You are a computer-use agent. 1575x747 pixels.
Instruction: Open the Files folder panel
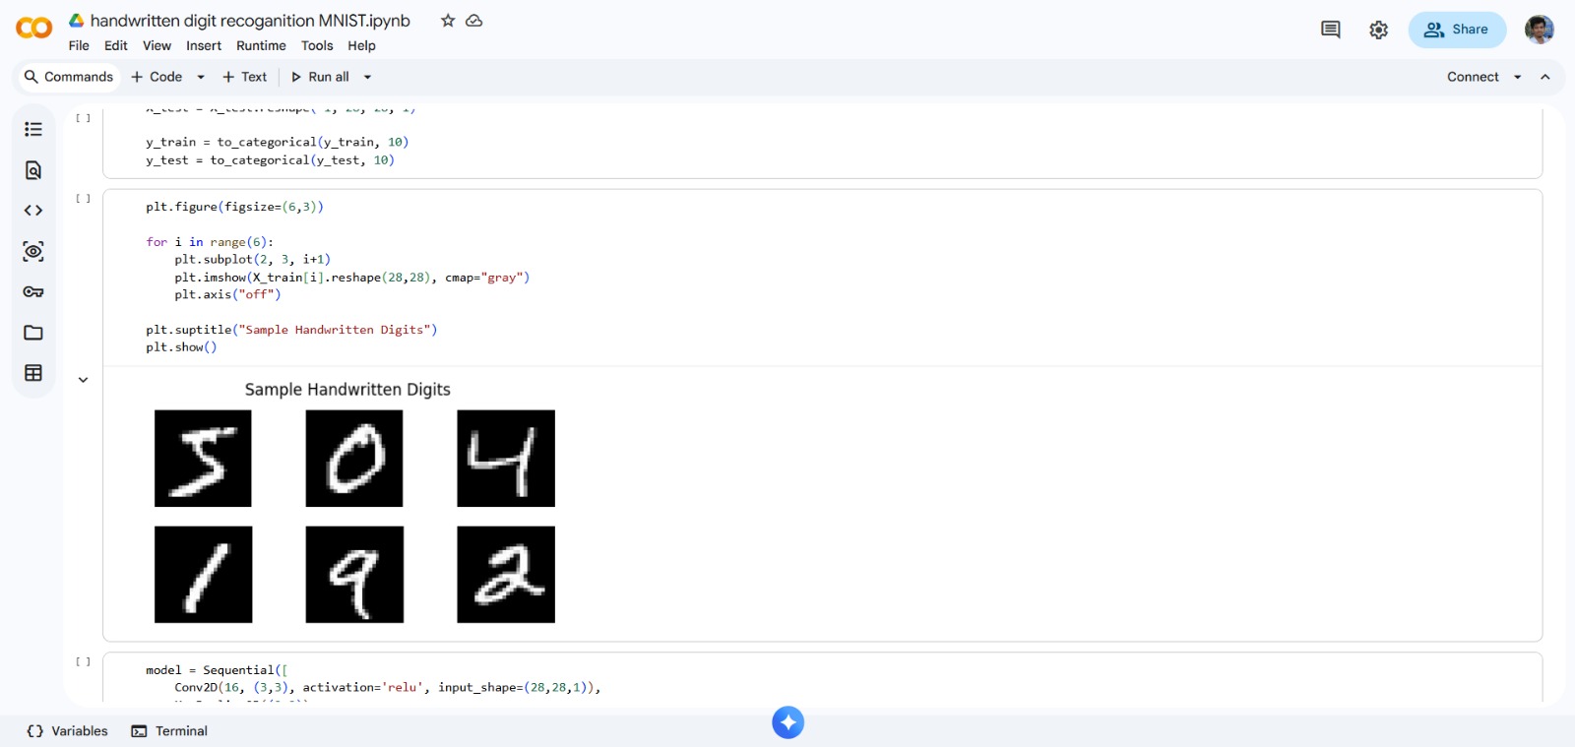pos(33,333)
